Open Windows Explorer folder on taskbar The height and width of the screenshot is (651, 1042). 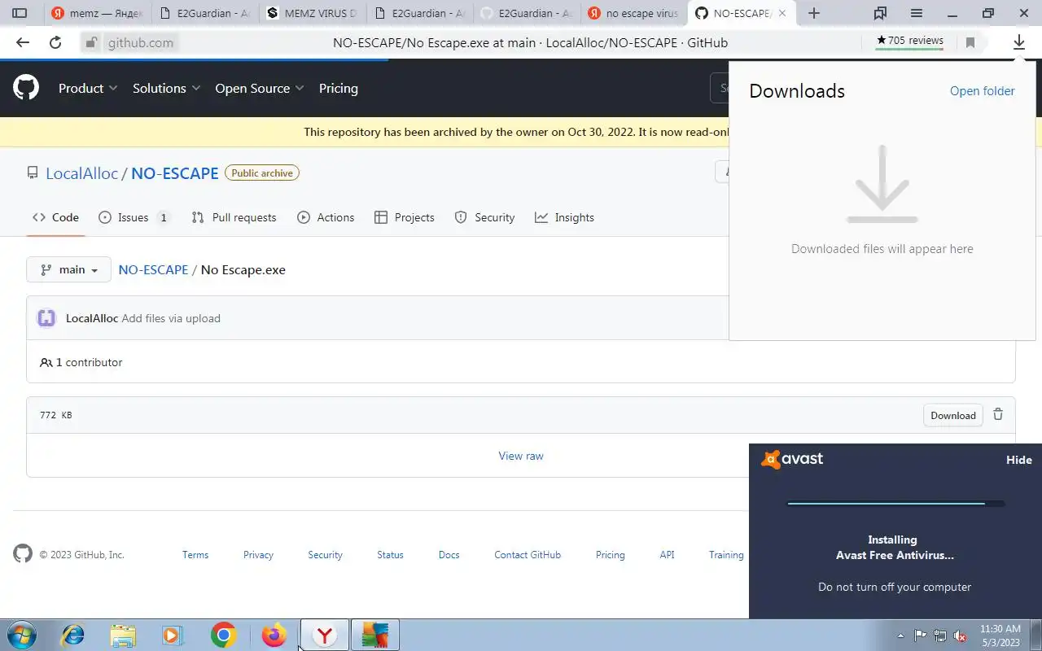coord(123,635)
